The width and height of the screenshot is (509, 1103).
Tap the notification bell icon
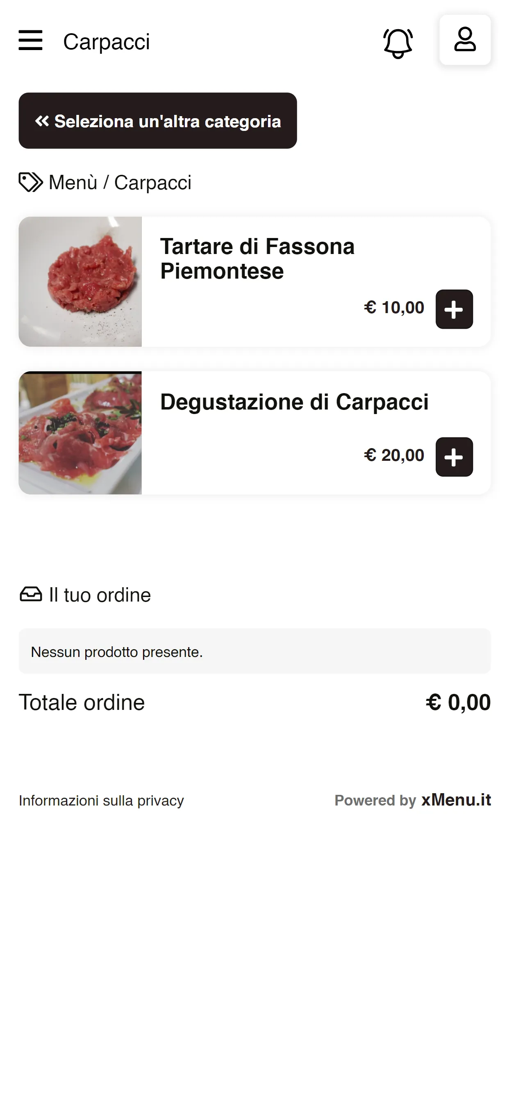pyautogui.click(x=398, y=43)
